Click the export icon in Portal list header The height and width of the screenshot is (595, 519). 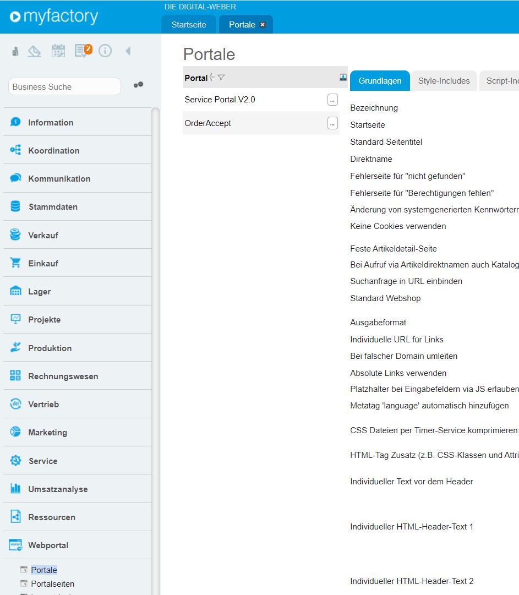(343, 78)
